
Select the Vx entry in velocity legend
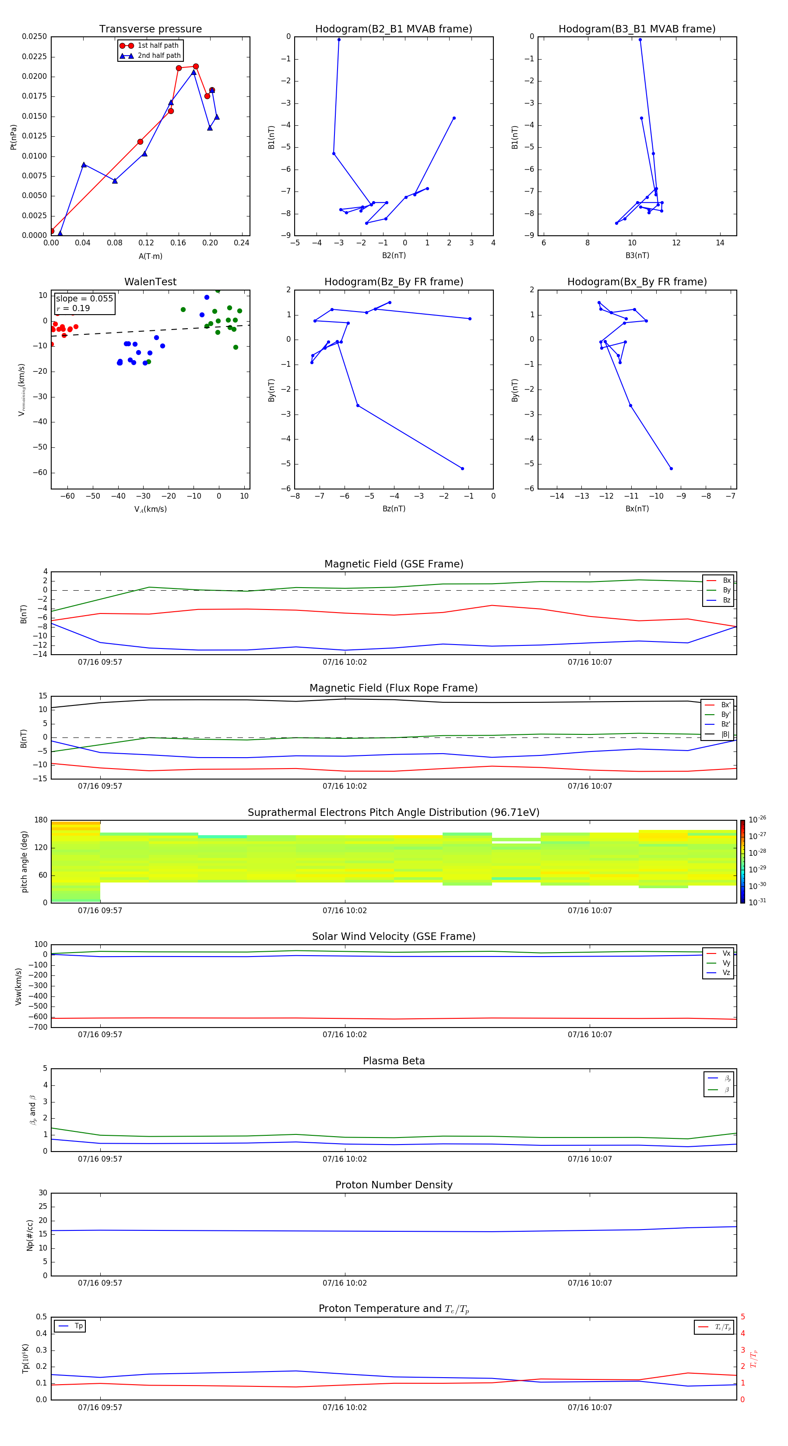point(718,953)
